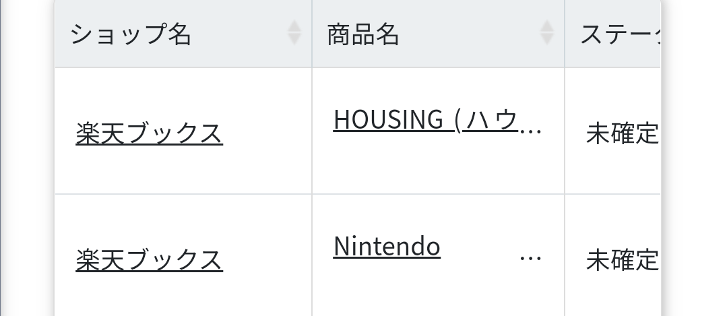This screenshot has width=727, height=316.
Task: Click the ellipsis in the Nintendo row
Action: click(x=530, y=258)
